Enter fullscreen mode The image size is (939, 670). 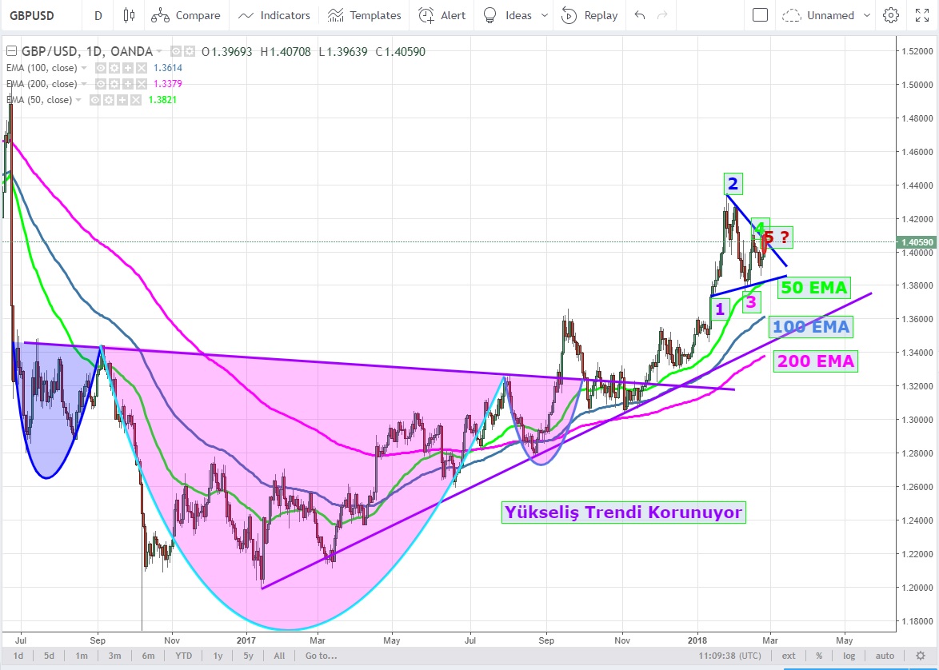[x=921, y=15]
